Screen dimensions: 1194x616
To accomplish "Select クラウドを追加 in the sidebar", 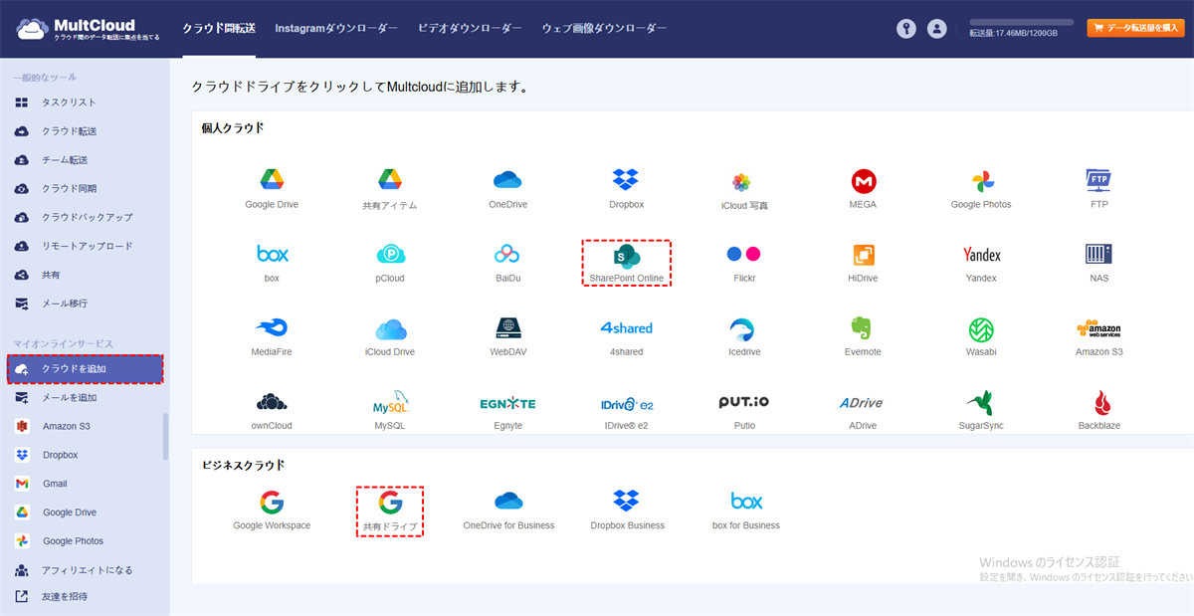I will 85,369.
